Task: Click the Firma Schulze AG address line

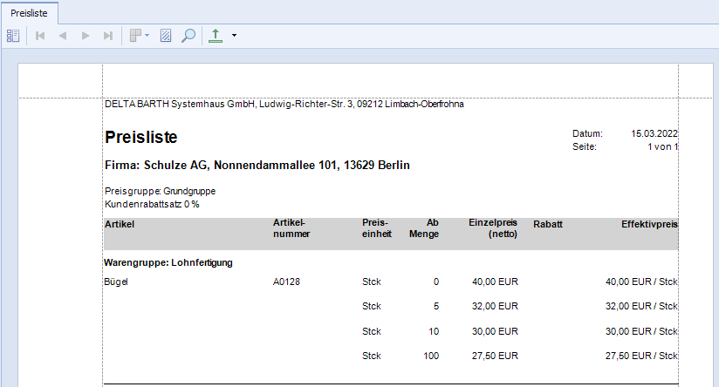Action: pos(257,166)
